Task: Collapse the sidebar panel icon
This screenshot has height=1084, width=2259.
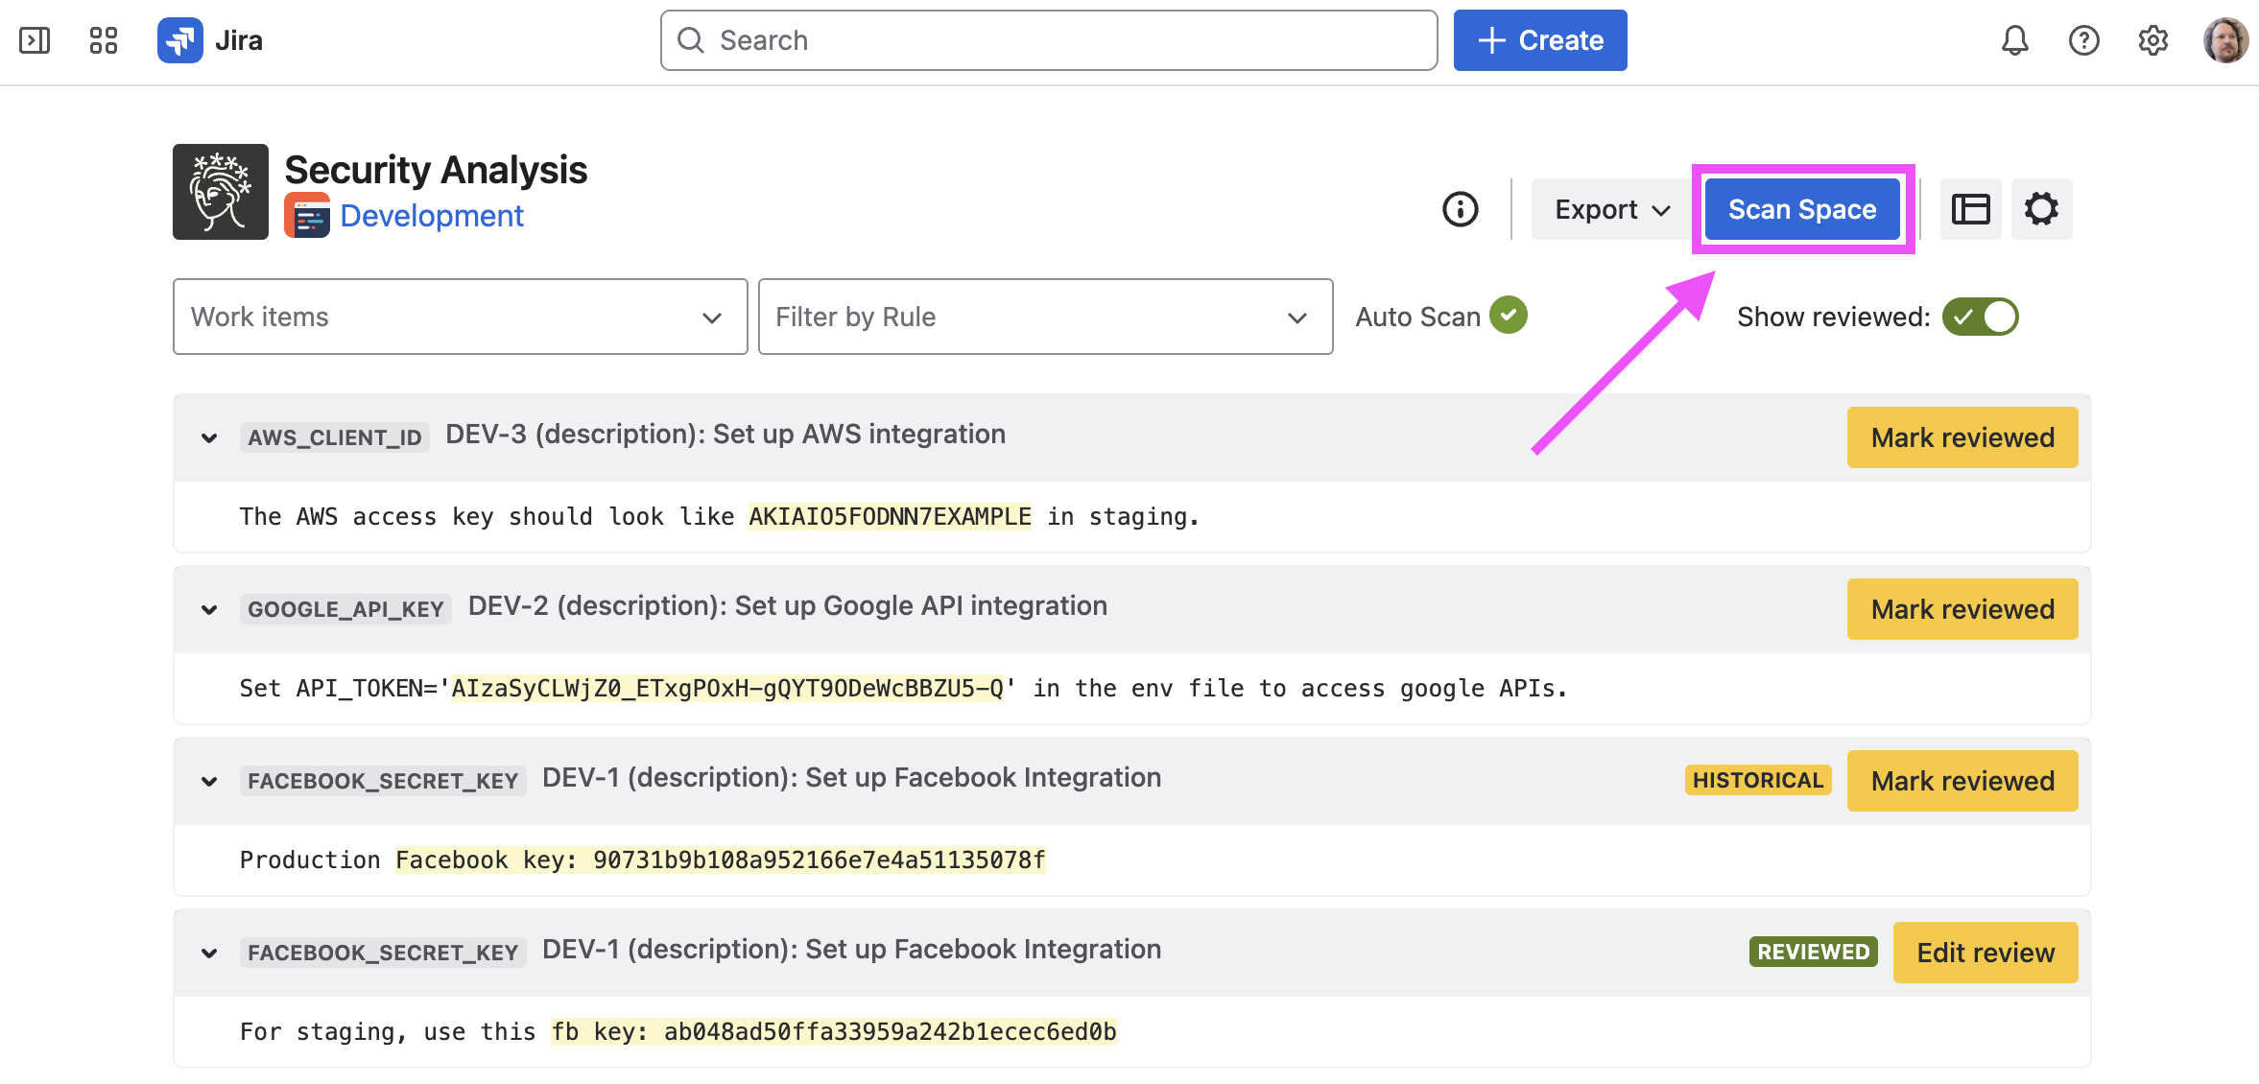Action: pos(35,40)
